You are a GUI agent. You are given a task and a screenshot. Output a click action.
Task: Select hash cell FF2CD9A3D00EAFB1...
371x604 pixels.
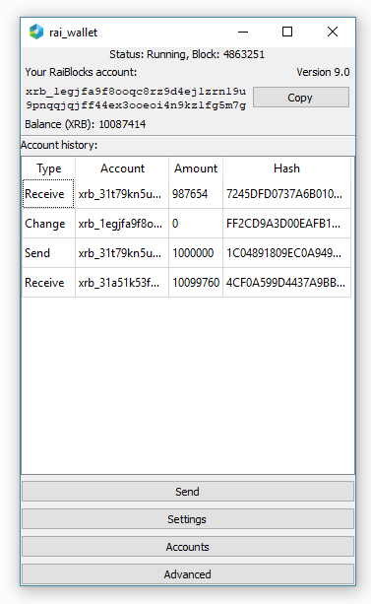point(286,224)
